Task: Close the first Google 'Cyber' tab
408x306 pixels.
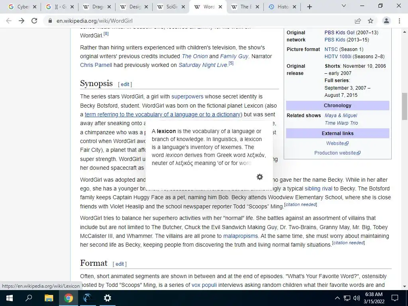Action: click(35, 7)
